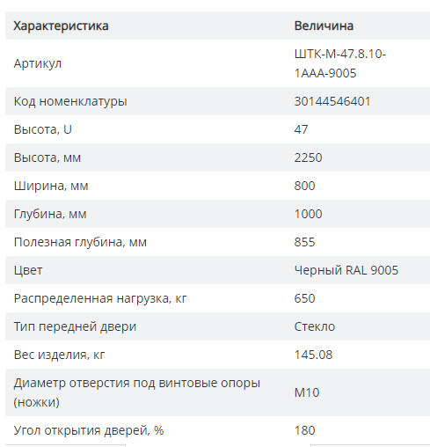Click the Глубина, мм value 1000
The image size is (430, 447).
click(x=308, y=214)
